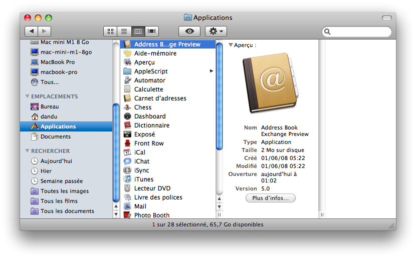The height and width of the screenshot is (258, 416).
Task: Open the Action gear menu
Action: 216,31
